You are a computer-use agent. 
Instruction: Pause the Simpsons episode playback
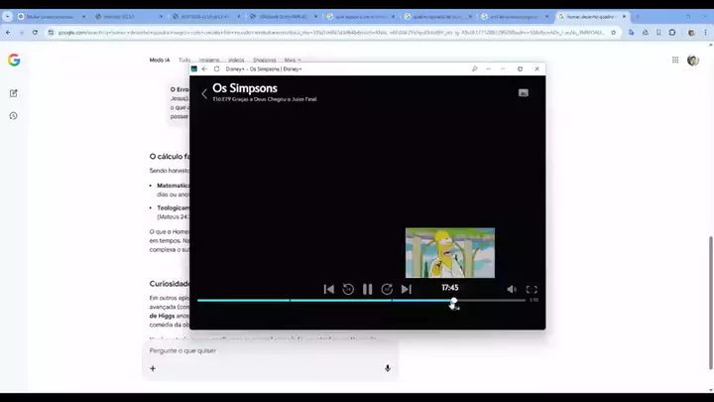pyautogui.click(x=367, y=289)
